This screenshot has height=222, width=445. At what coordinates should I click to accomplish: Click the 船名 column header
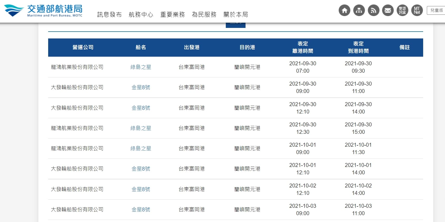click(x=141, y=47)
